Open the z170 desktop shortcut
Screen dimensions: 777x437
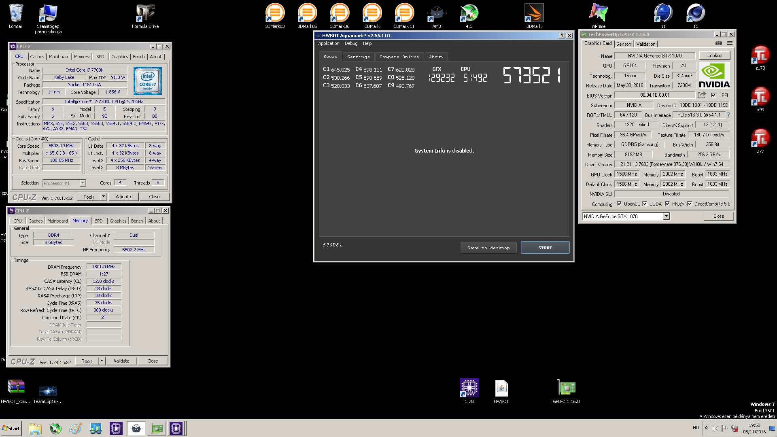tap(760, 58)
